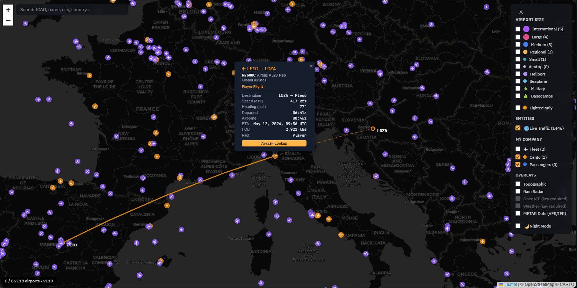
Task: Select purple aircraft in Bay of Biscay near Bordeaux
Action: [x=78, y=161]
